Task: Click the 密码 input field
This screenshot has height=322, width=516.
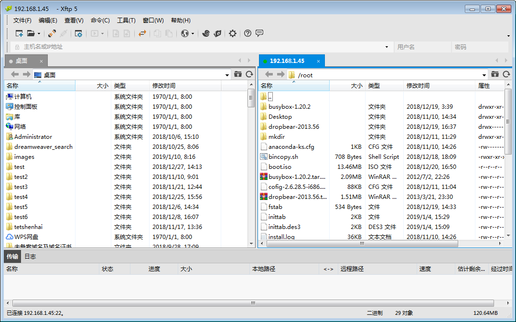Action: (x=480, y=47)
